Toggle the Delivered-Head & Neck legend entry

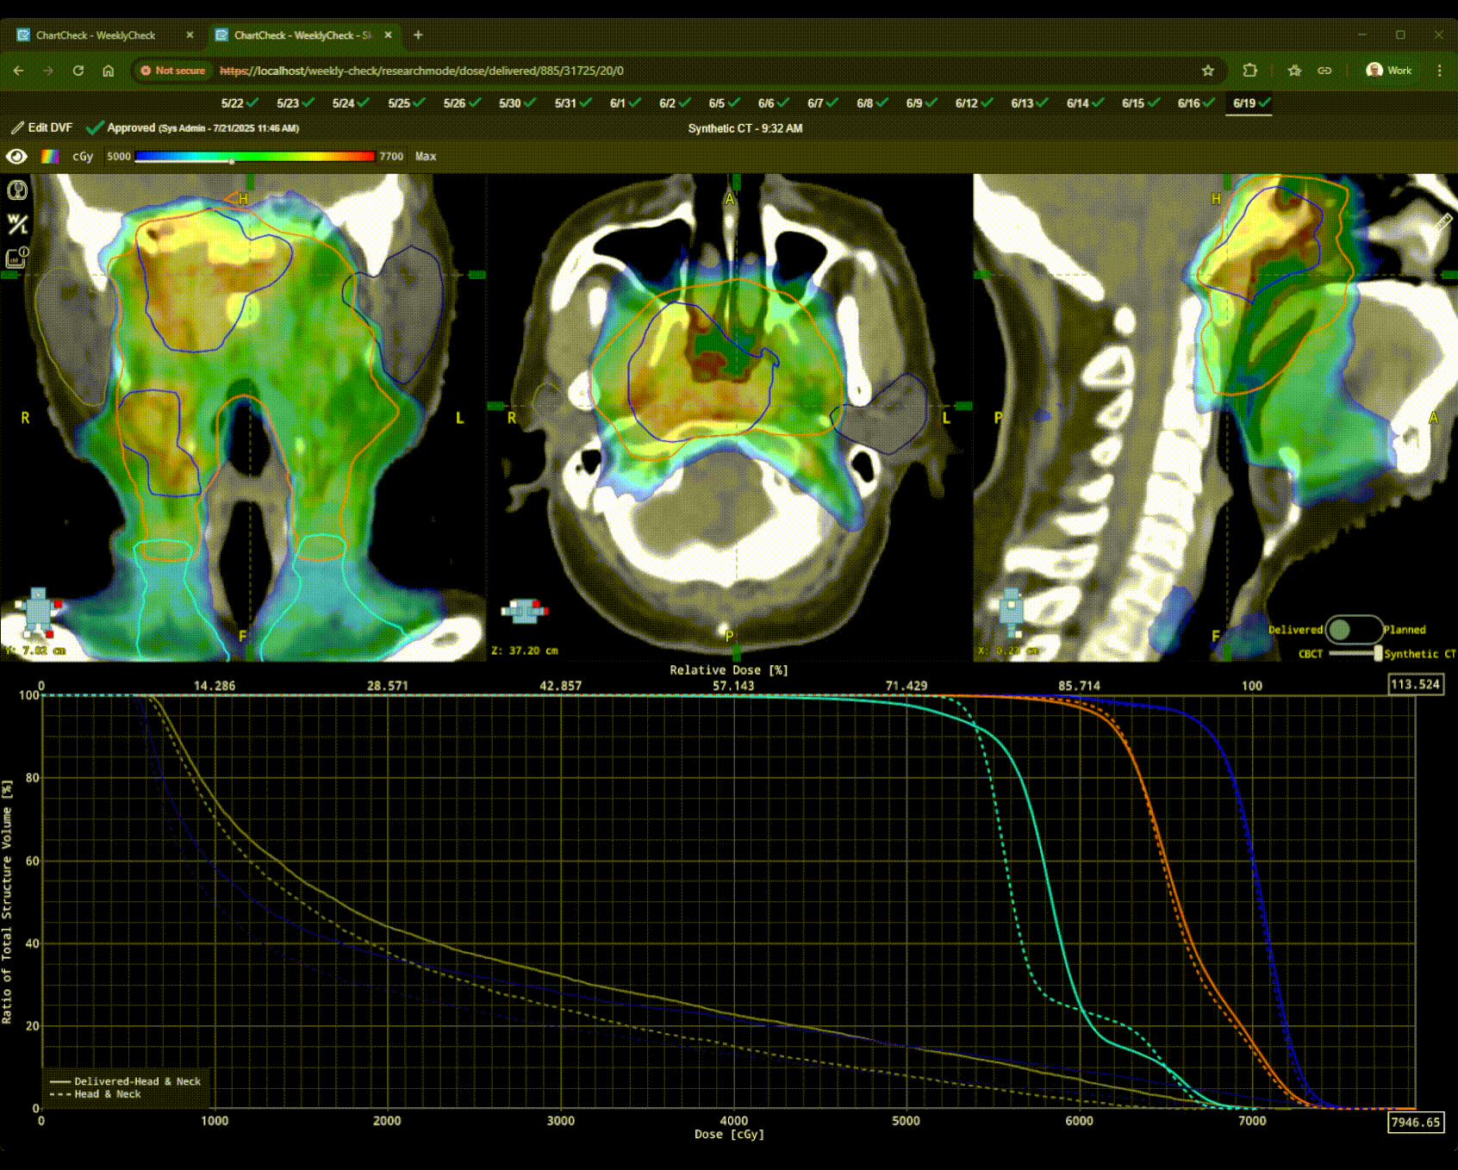[x=126, y=1081]
